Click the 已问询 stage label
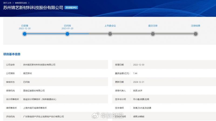The width and height of the screenshot is (216, 121). point(67,25)
